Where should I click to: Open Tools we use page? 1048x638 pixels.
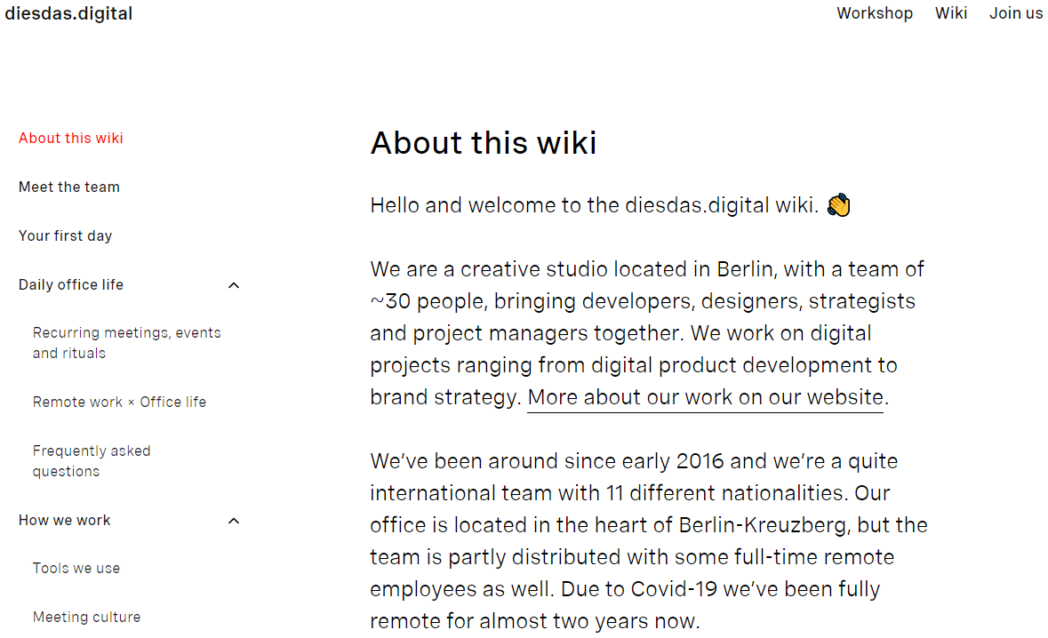coord(76,568)
